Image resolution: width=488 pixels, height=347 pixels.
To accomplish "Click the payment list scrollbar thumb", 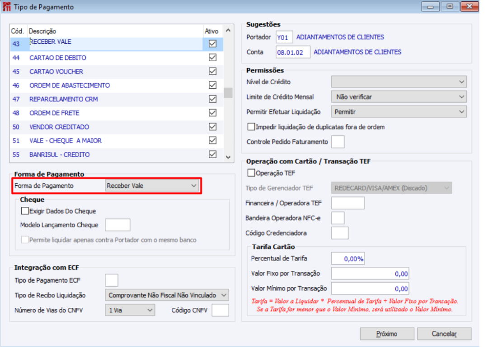I will point(228,93).
